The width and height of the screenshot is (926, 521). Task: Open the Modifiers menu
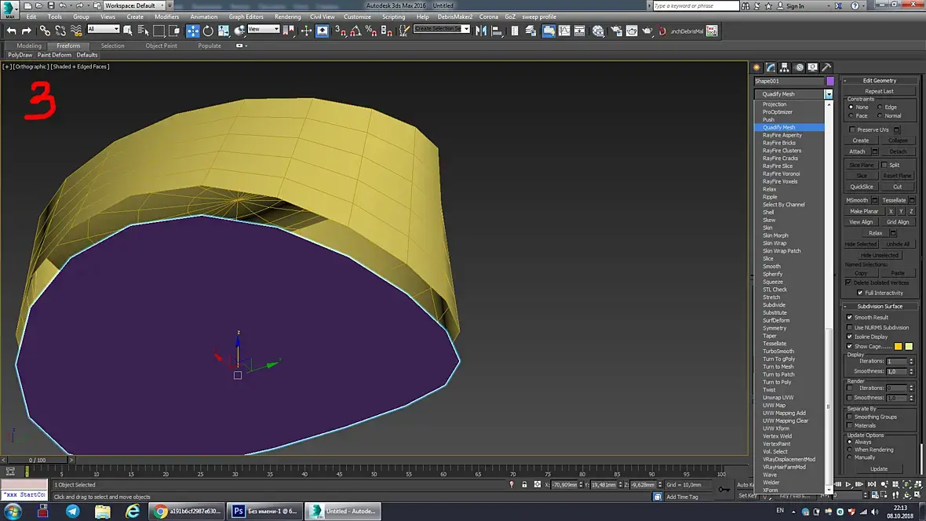click(166, 16)
